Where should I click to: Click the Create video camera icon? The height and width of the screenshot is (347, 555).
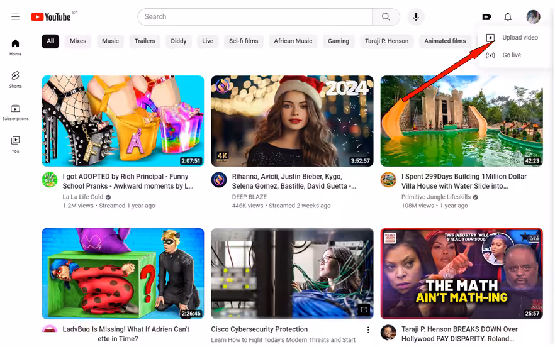click(x=487, y=16)
